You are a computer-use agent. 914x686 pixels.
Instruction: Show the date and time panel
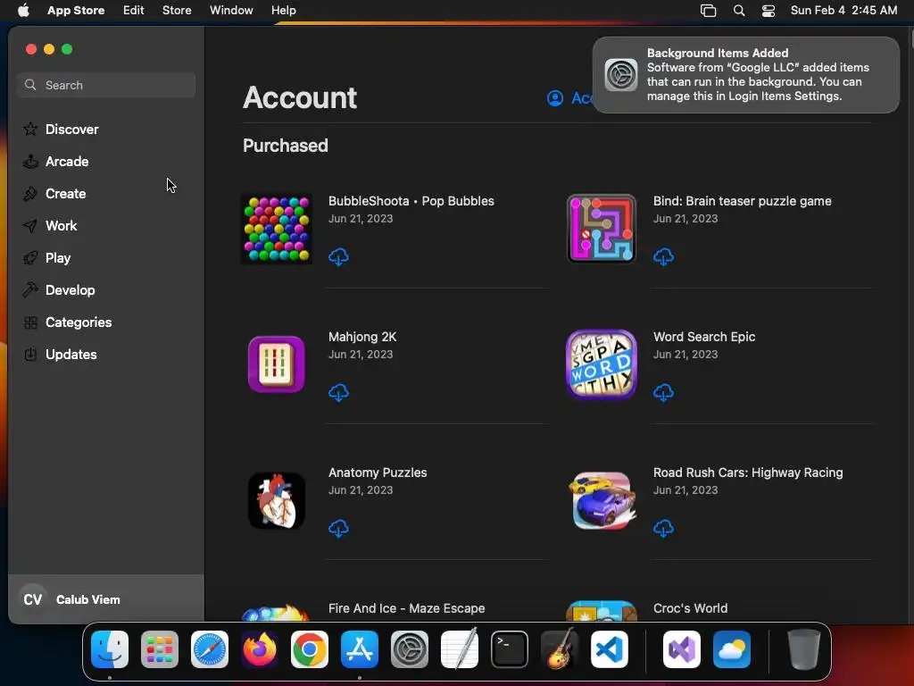(843, 10)
